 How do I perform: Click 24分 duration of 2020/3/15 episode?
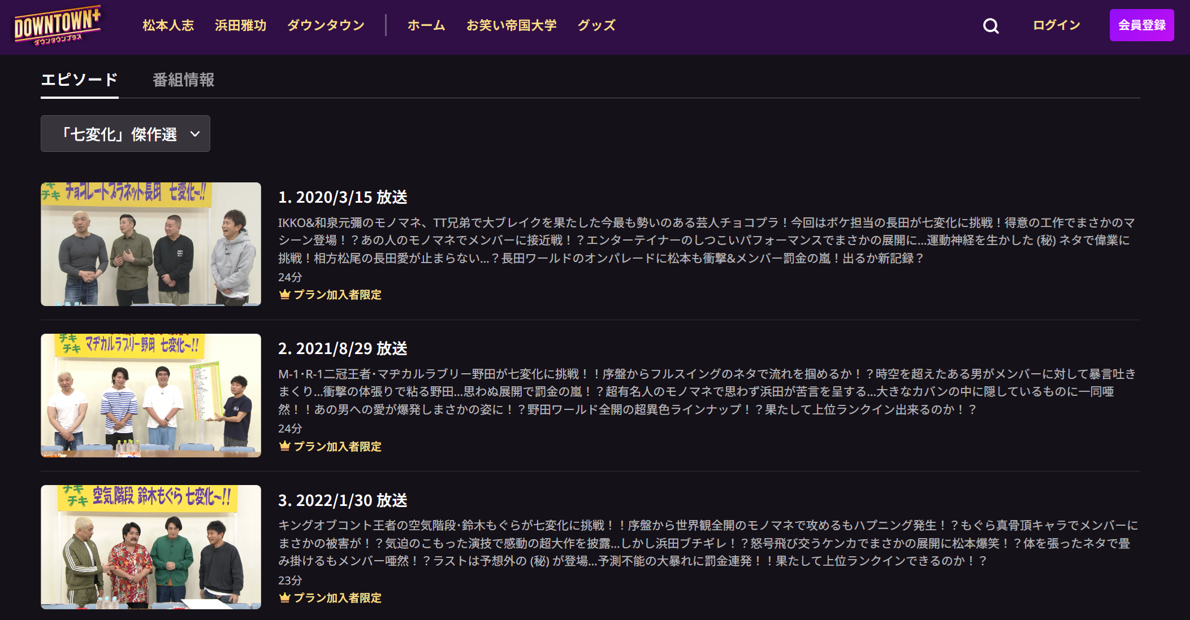(x=290, y=277)
